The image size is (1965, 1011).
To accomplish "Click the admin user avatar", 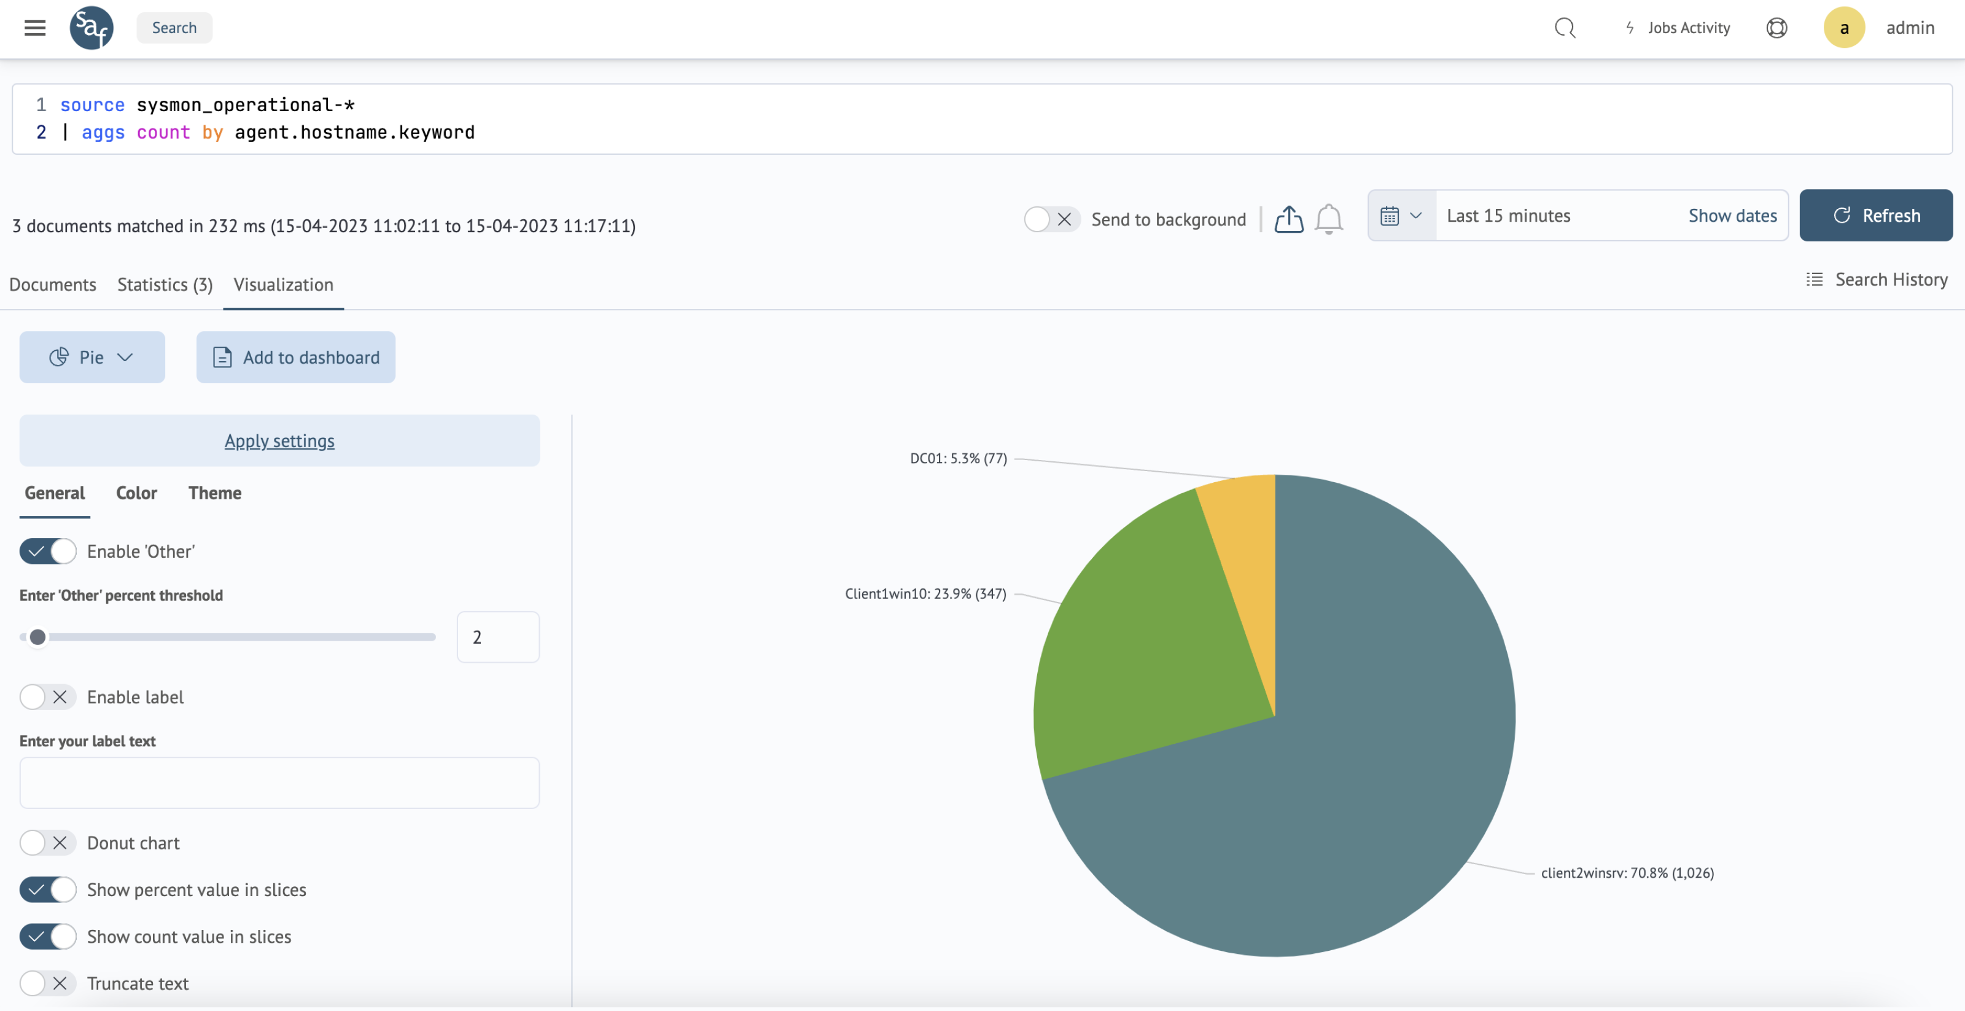I will click(x=1843, y=28).
